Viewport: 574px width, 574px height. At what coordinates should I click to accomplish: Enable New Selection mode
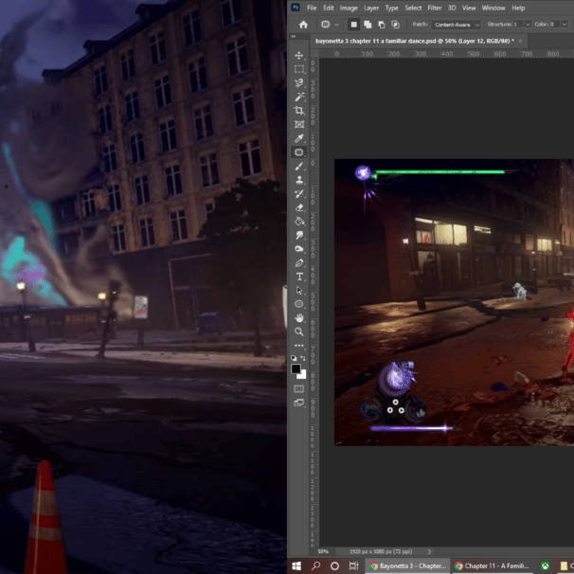(x=353, y=24)
